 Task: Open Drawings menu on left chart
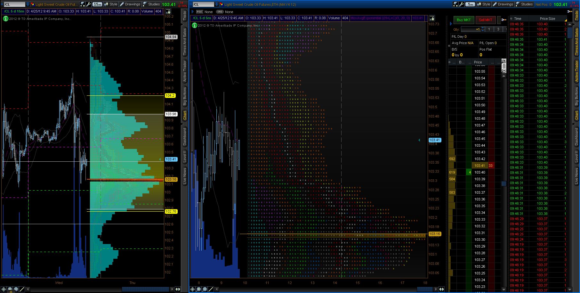(x=131, y=4)
